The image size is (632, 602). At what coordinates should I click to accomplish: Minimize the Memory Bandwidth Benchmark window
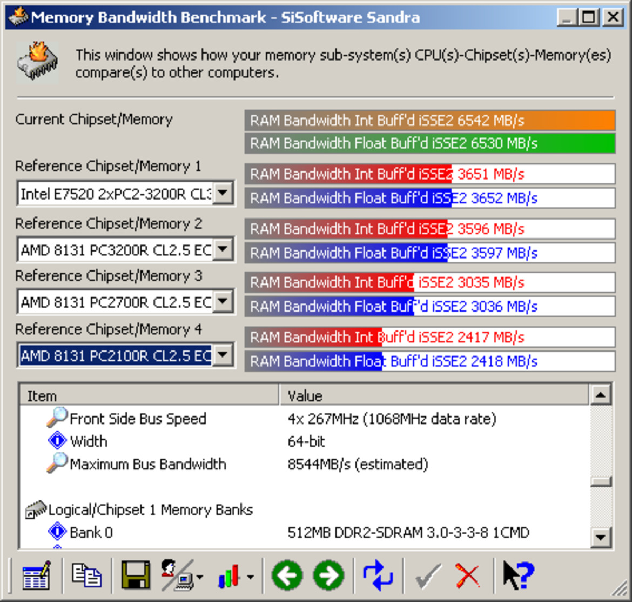[567, 17]
